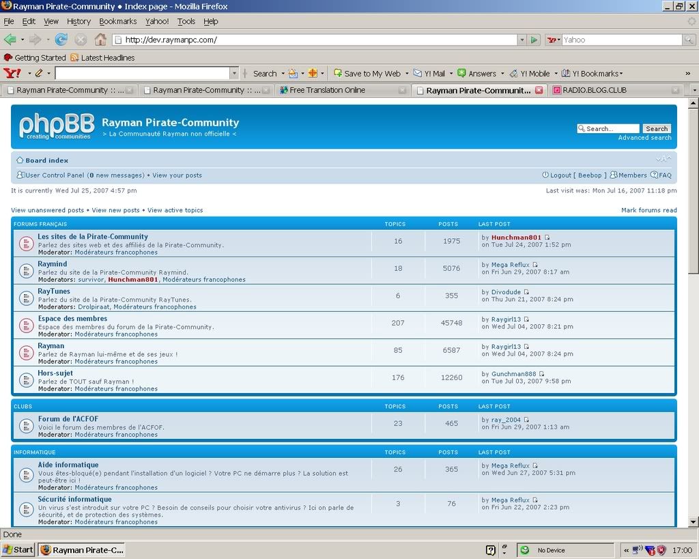View latest post icon next to Gunchman888

click(541, 374)
